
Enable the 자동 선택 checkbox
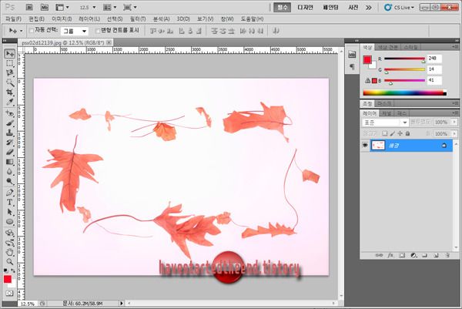tap(32, 30)
